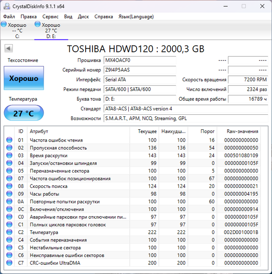Click raw value 000000000050
This screenshot has width=272, height=274.
point(241,148)
